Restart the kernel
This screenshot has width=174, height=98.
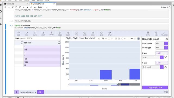31,7
